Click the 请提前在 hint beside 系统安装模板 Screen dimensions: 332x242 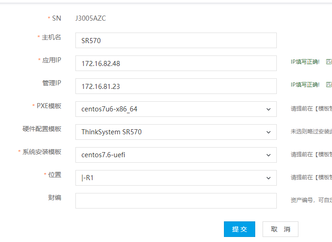point(311,154)
